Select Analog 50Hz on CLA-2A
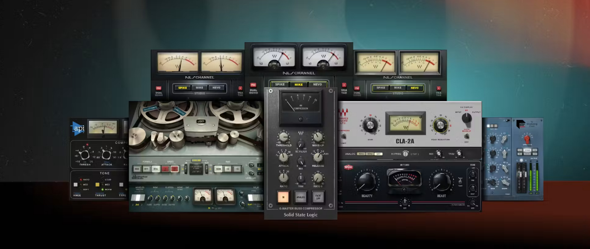This screenshot has height=249, width=590. 361,154
